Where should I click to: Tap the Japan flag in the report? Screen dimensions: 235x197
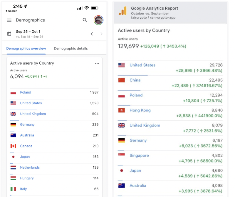coord(122,170)
